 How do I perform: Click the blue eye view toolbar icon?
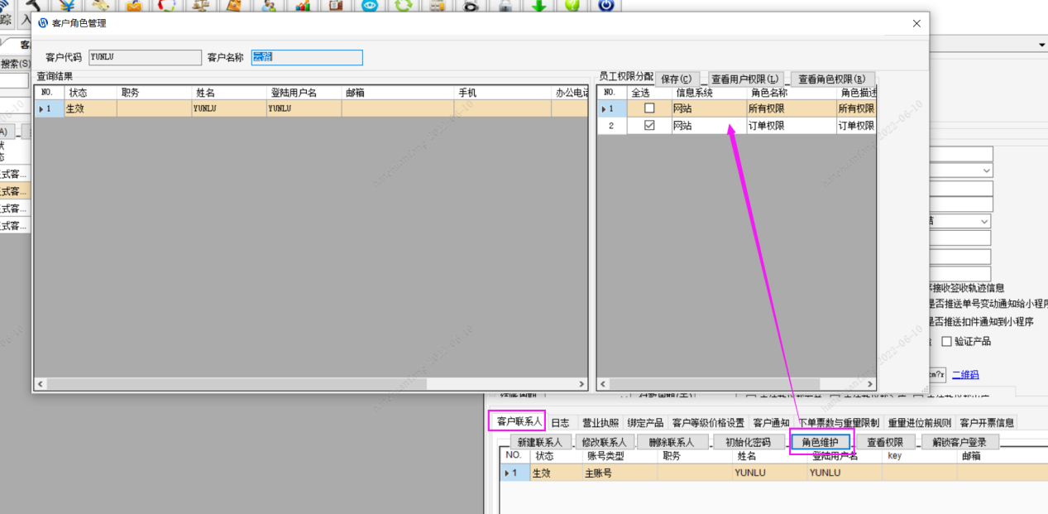(370, 4)
